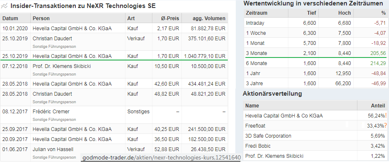
Task: Click Fredi Bobic in shareholder list
Action: (x=257, y=146)
